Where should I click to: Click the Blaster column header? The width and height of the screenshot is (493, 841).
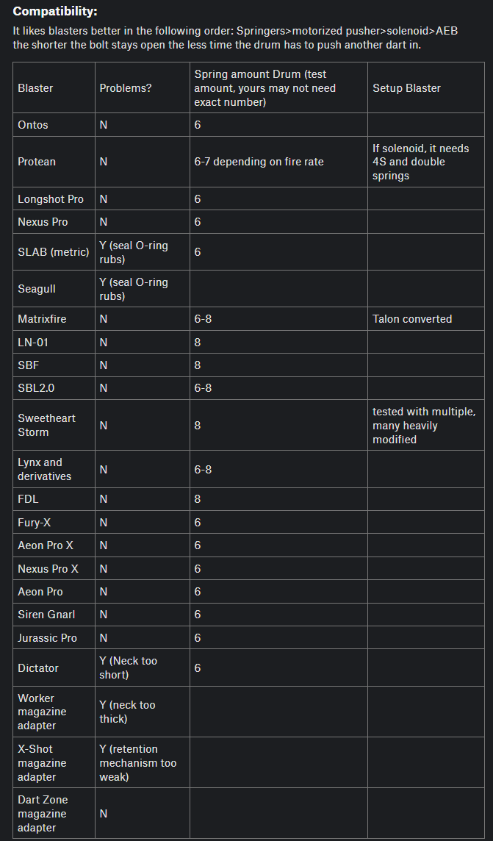point(35,88)
